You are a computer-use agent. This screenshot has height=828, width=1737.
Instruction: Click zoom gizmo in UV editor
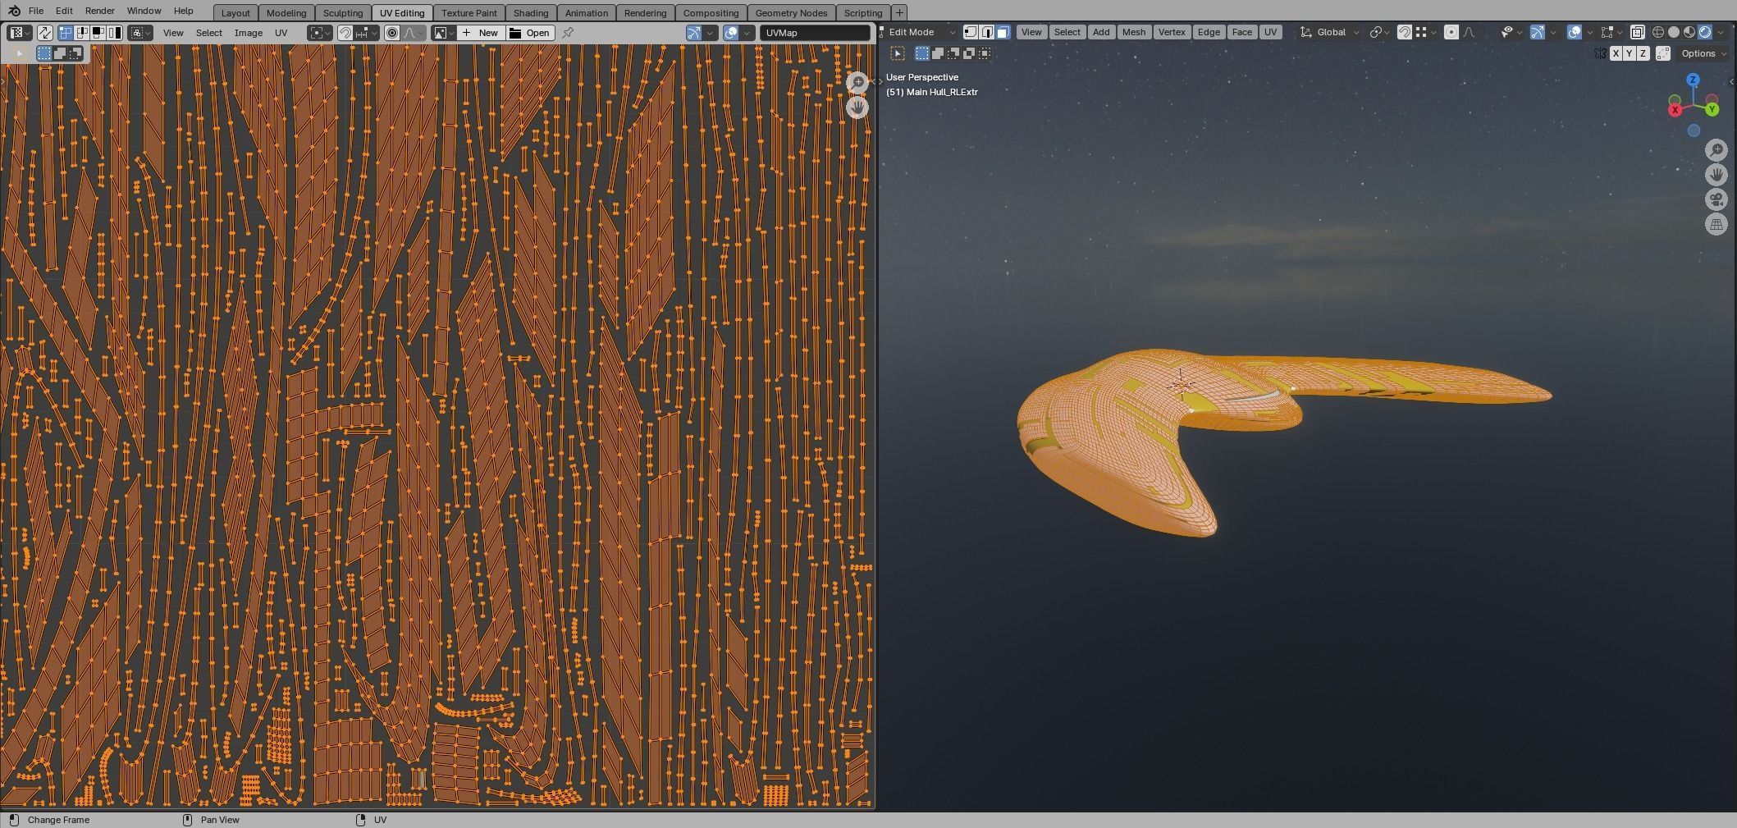coord(857,82)
